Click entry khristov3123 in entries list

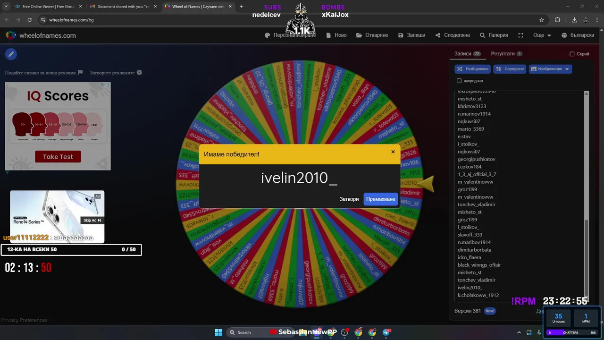[x=472, y=106]
